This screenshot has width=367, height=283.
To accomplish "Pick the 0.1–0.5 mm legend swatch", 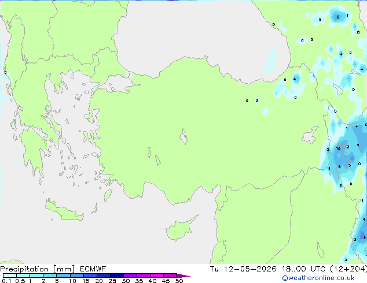I will pos(10,275).
